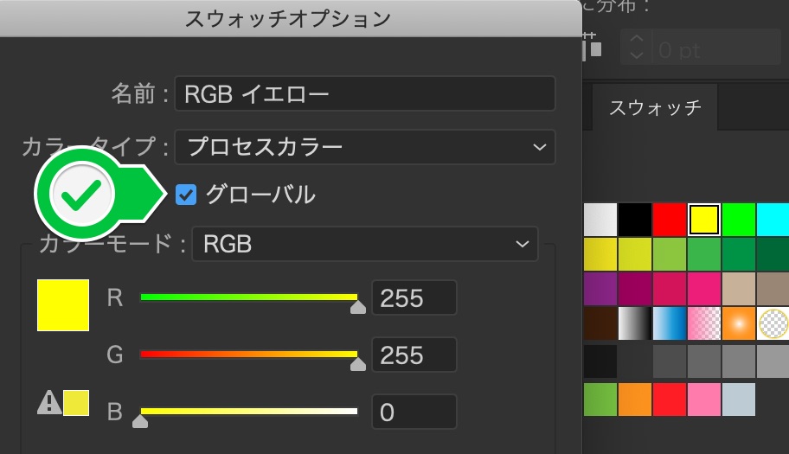Click the distribute spacing icon beside pt field

click(593, 47)
